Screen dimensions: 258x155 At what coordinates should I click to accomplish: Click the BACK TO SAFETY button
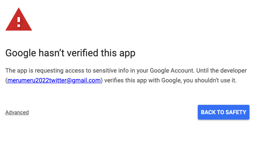(x=223, y=112)
